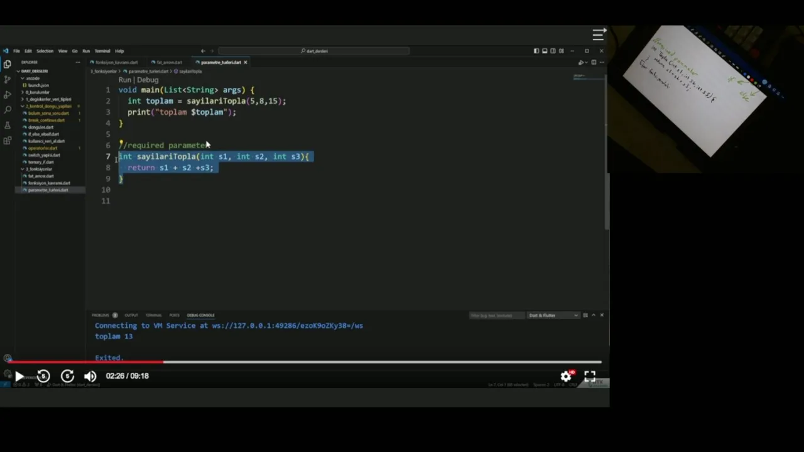Open Dart & Flutter console dropdown

pos(553,315)
